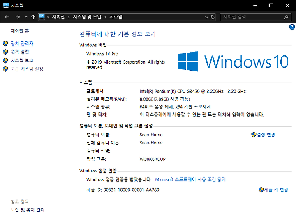
Task: Click the Windows 10 logo image
Action: pos(233,62)
